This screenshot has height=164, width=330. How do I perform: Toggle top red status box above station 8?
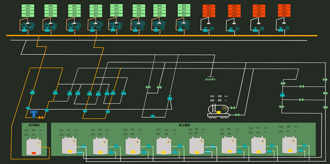point(209,6)
